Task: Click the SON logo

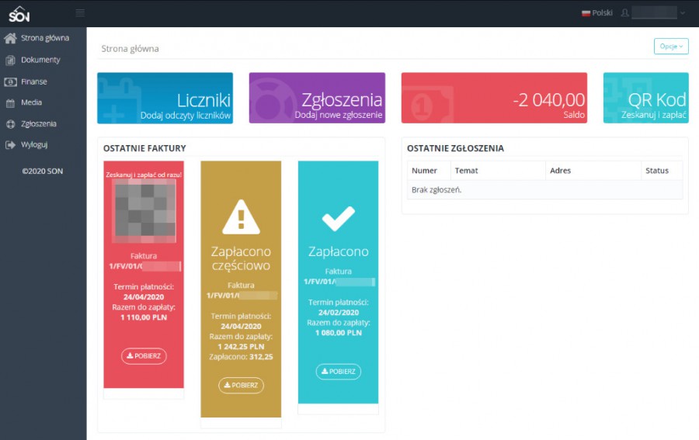Action: [x=19, y=14]
